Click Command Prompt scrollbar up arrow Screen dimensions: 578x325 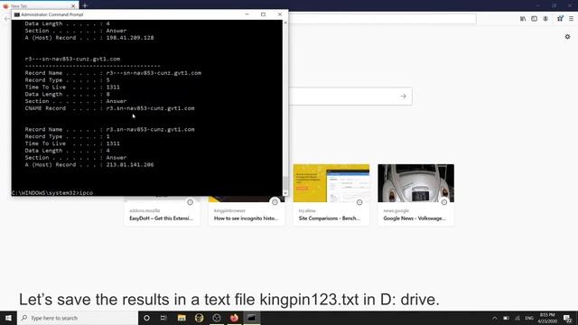285,23
